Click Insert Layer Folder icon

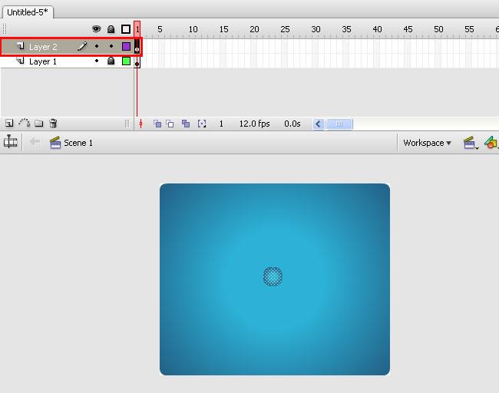39,124
